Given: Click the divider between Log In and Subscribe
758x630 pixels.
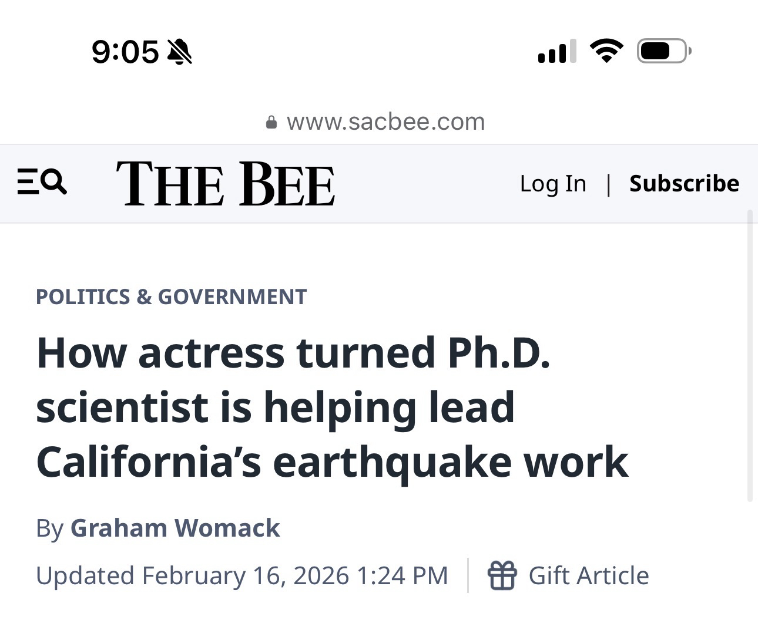Looking at the screenshot, I should click(608, 184).
